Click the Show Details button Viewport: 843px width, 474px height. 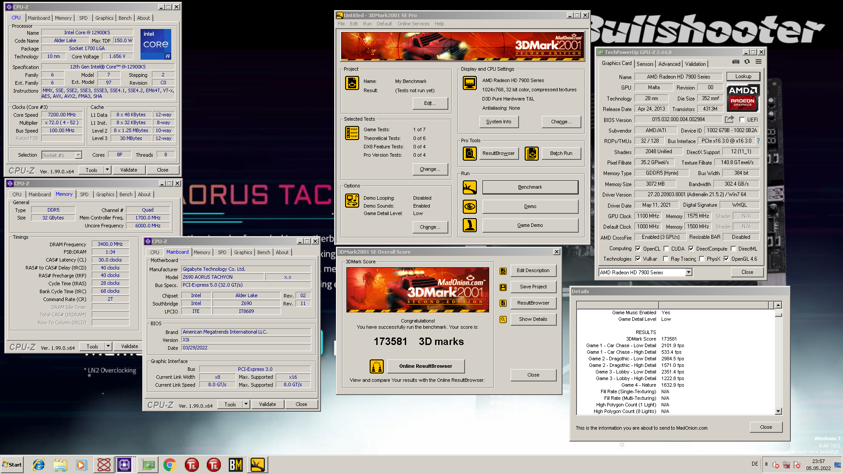tap(533, 319)
